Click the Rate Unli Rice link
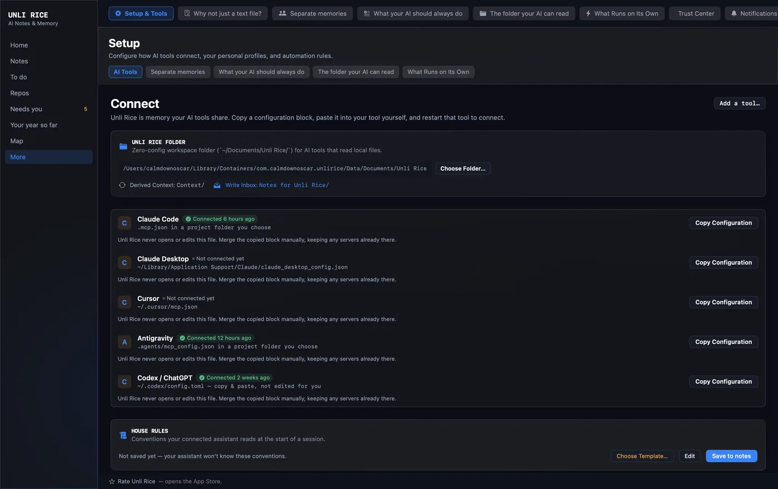Screen dimensions: 778x489 pos(136,482)
